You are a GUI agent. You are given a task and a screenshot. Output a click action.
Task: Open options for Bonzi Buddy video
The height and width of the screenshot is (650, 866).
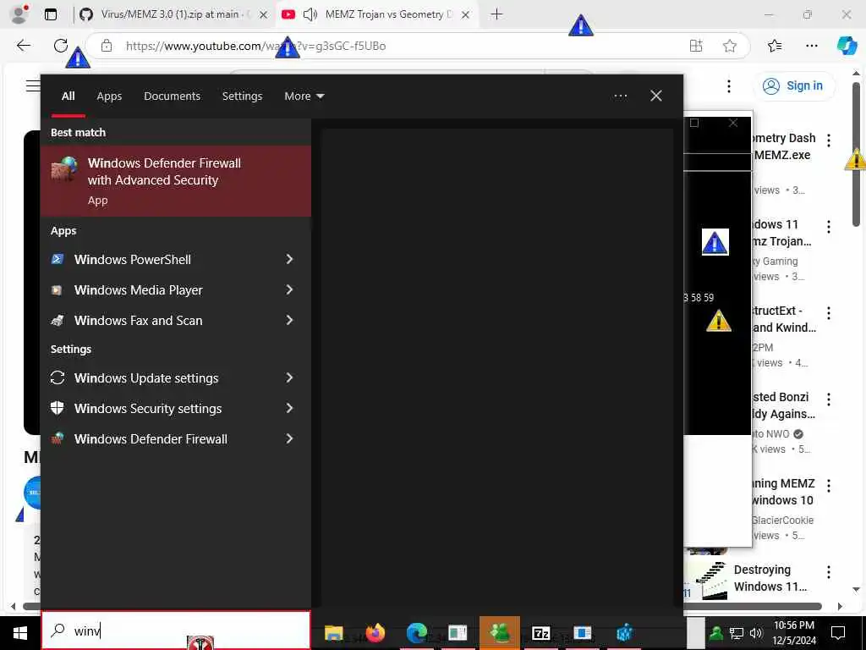829,399
